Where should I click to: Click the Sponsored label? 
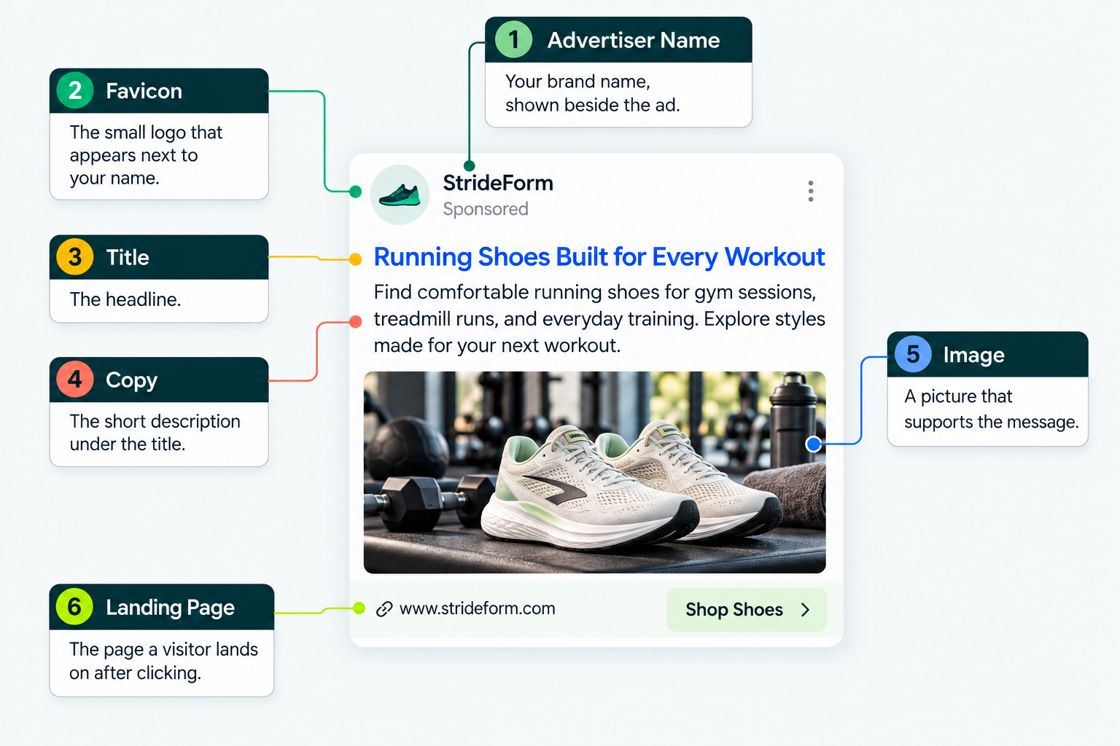tap(486, 209)
